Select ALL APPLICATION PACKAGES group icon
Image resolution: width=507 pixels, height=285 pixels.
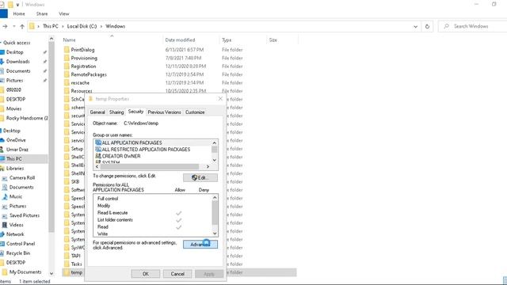point(98,142)
